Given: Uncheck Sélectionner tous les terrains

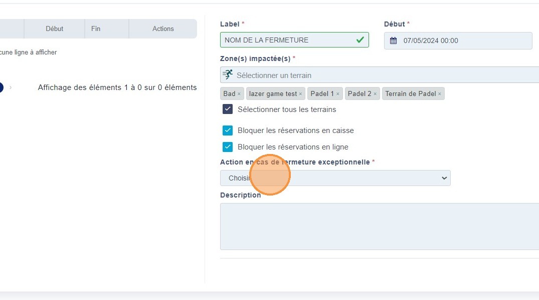Looking at the screenshot, I should (228, 109).
